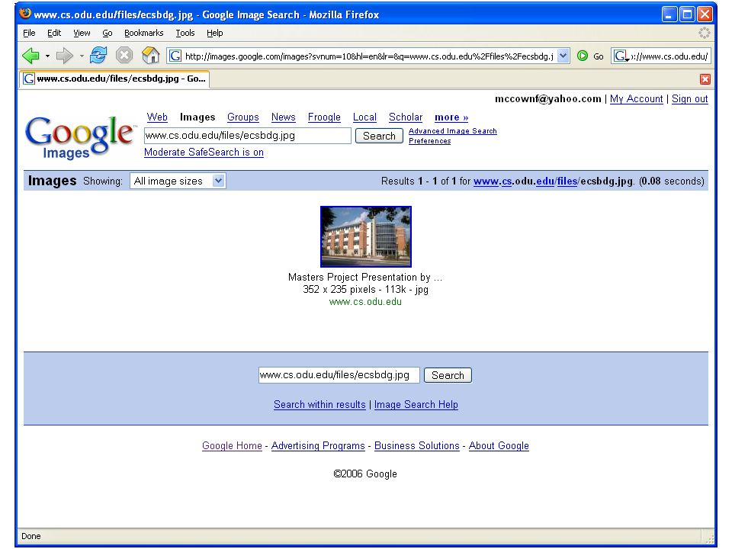Open the Go menu
Screen dimensions: 732x549
(108, 33)
